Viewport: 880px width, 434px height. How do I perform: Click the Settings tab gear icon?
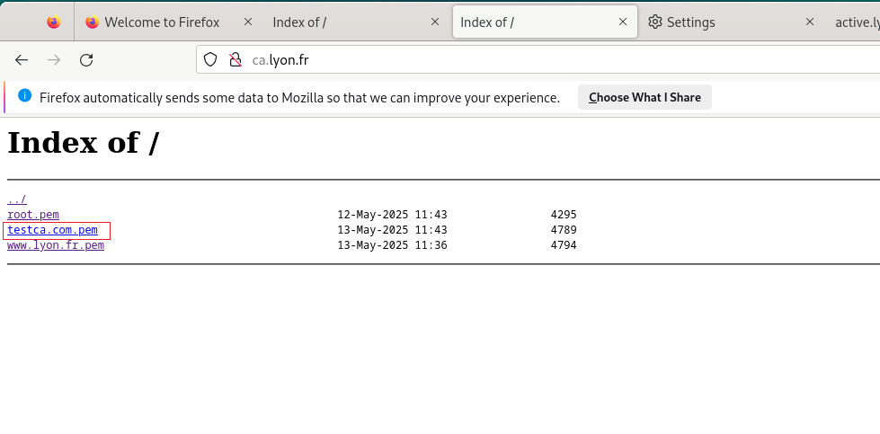[655, 22]
